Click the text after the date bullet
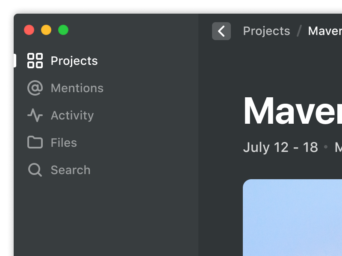The width and height of the screenshot is (342, 256). click(x=338, y=147)
